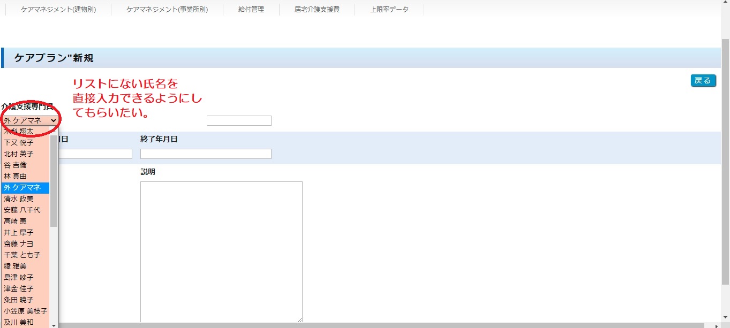Click inside the 説明 text area
Viewport: 730px width, 328px height.
coord(221,251)
